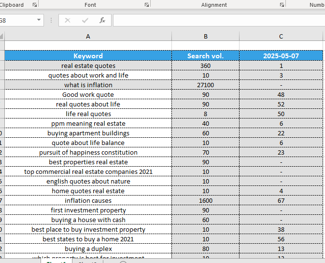This screenshot has width=325, height=263.
Task: Click the Cancel X icon in formula bar
Action: [x=68, y=20]
